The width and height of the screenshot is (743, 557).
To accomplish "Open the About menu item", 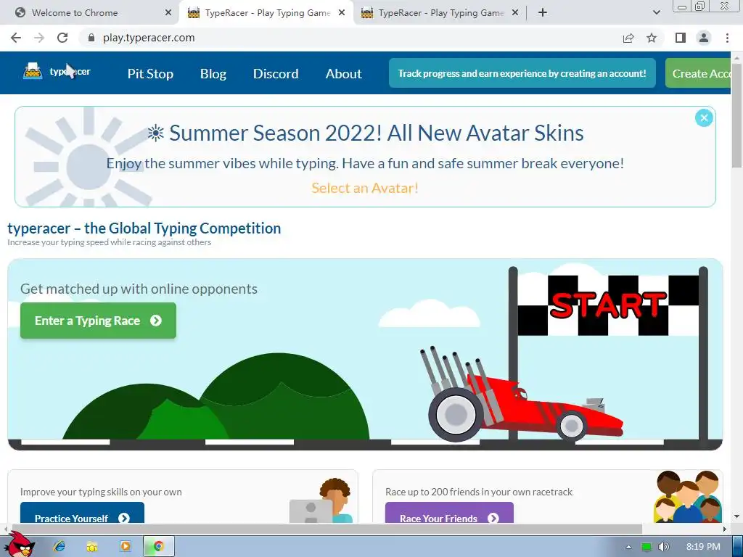I will point(343,73).
